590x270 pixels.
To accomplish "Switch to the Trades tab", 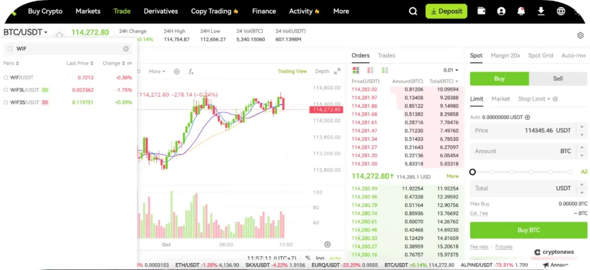I will [386, 55].
